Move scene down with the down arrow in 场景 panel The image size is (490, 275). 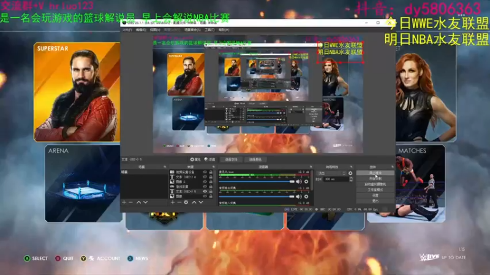click(x=145, y=202)
